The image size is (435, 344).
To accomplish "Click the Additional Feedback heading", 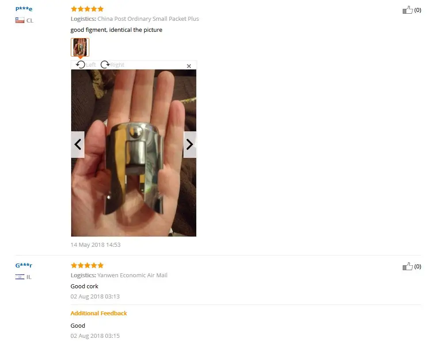I will click(99, 313).
